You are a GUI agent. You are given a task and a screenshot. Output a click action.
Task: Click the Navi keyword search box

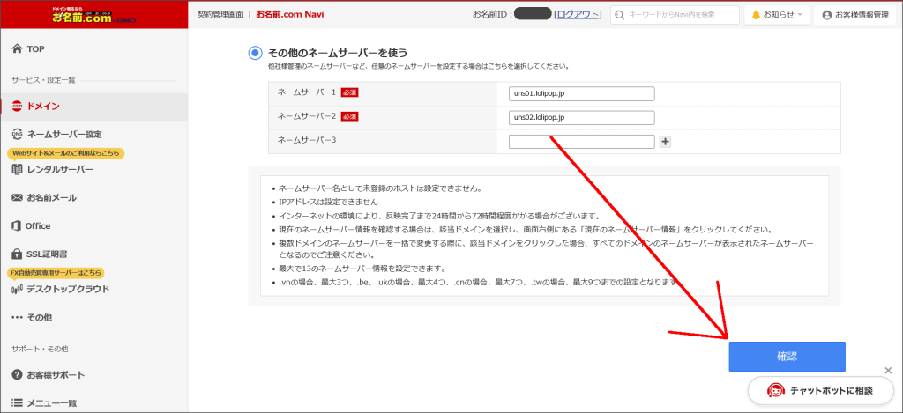coord(675,14)
